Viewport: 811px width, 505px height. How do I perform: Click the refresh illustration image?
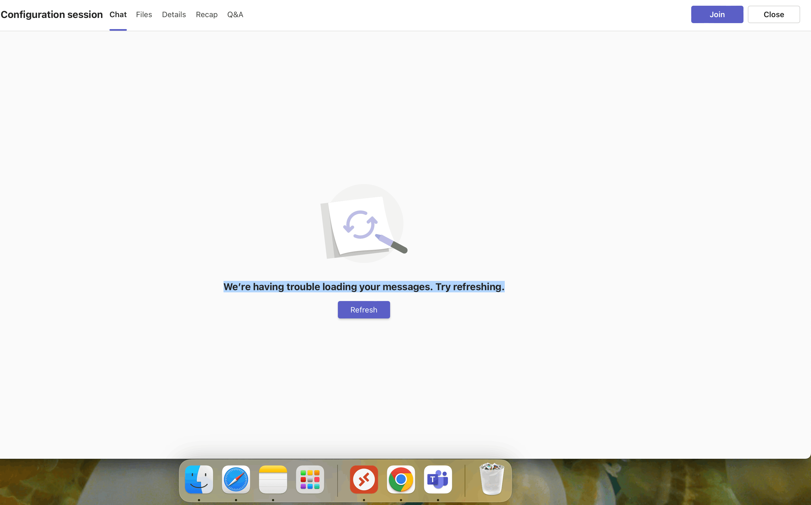click(361, 224)
